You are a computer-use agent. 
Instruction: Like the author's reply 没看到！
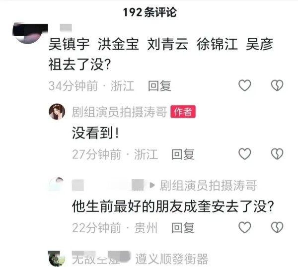coord(244,154)
